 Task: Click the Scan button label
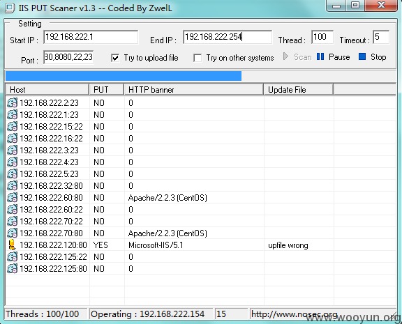click(302, 57)
